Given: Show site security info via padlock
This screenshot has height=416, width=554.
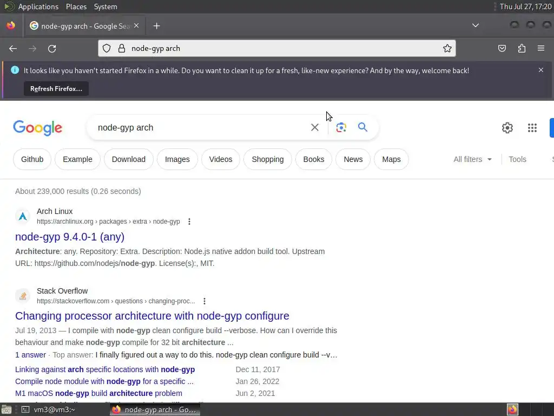Looking at the screenshot, I should point(122,48).
